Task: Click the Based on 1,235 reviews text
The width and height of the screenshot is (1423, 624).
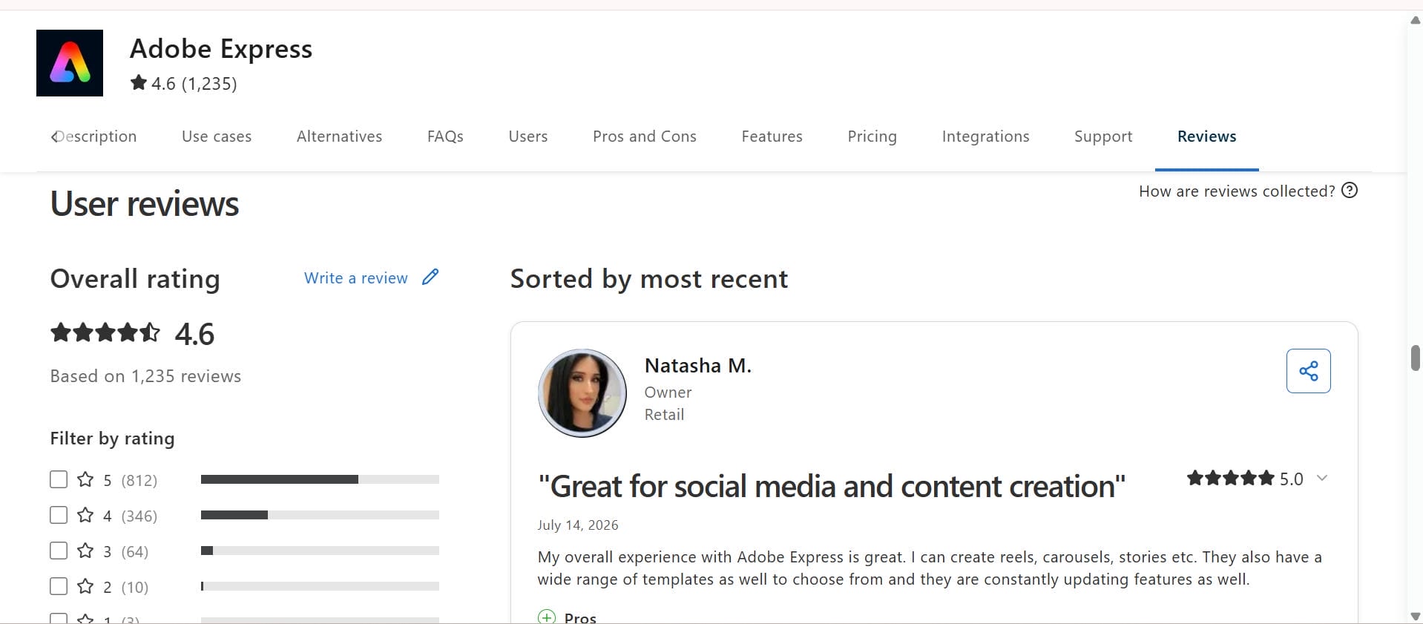Action: pyautogui.click(x=145, y=376)
